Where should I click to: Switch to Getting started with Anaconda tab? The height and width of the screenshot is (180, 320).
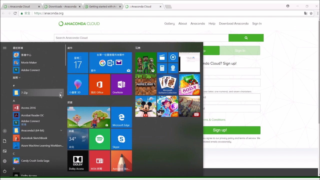[103, 6]
